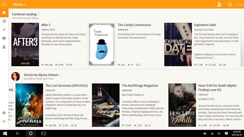
Task: Open search with the magnifier icon
Action: click(230, 4)
